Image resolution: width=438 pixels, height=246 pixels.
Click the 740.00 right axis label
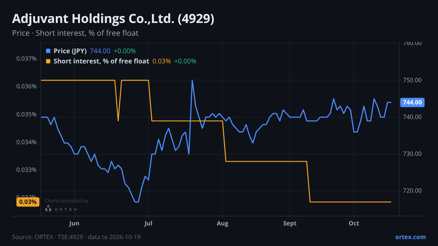pos(413,117)
